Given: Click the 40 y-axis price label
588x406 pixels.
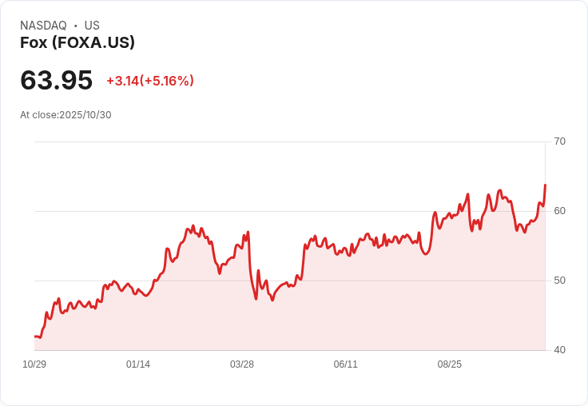Looking at the screenshot, I should click(559, 350).
